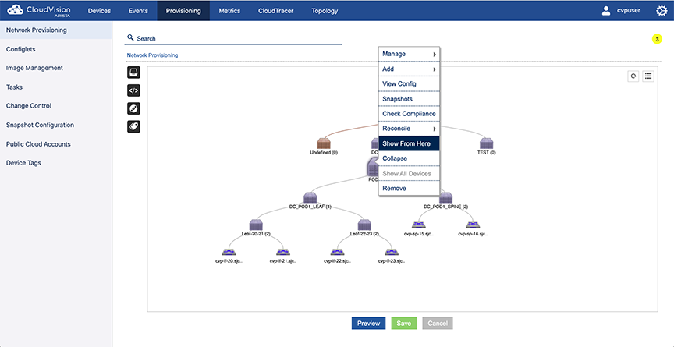The image size is (674, 347).
Task: Choose Collapse from context menu
Action: point(409,158)
